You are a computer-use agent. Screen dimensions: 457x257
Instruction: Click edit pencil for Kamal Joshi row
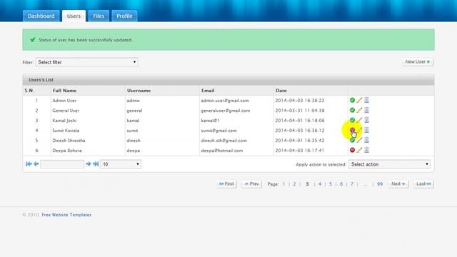[359, 120]
